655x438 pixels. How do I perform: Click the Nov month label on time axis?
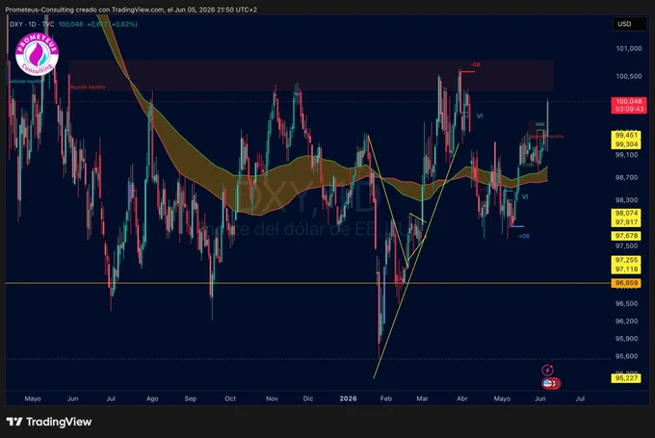[272, 399]
